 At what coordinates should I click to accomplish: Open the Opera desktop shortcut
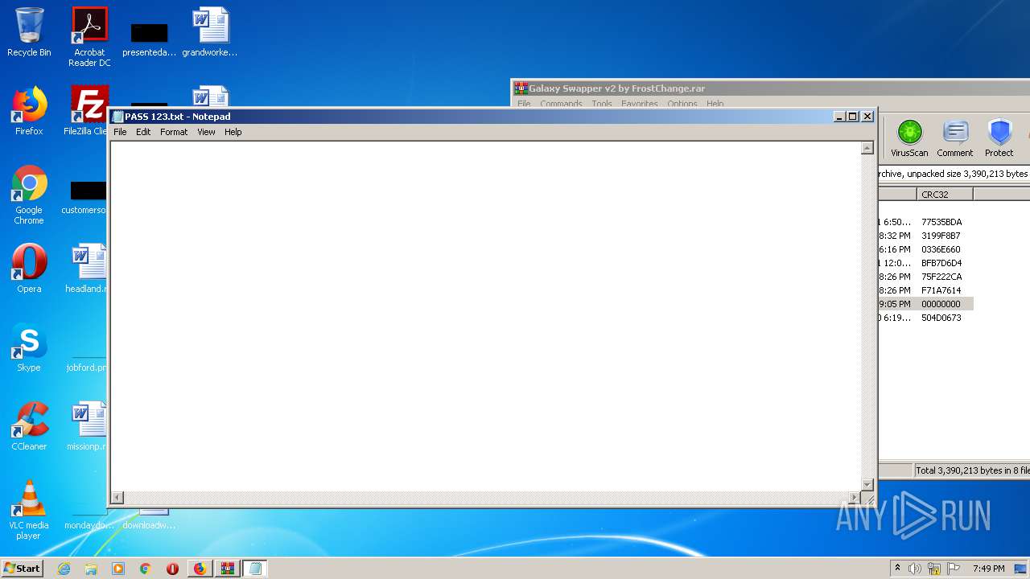(29, 268)
